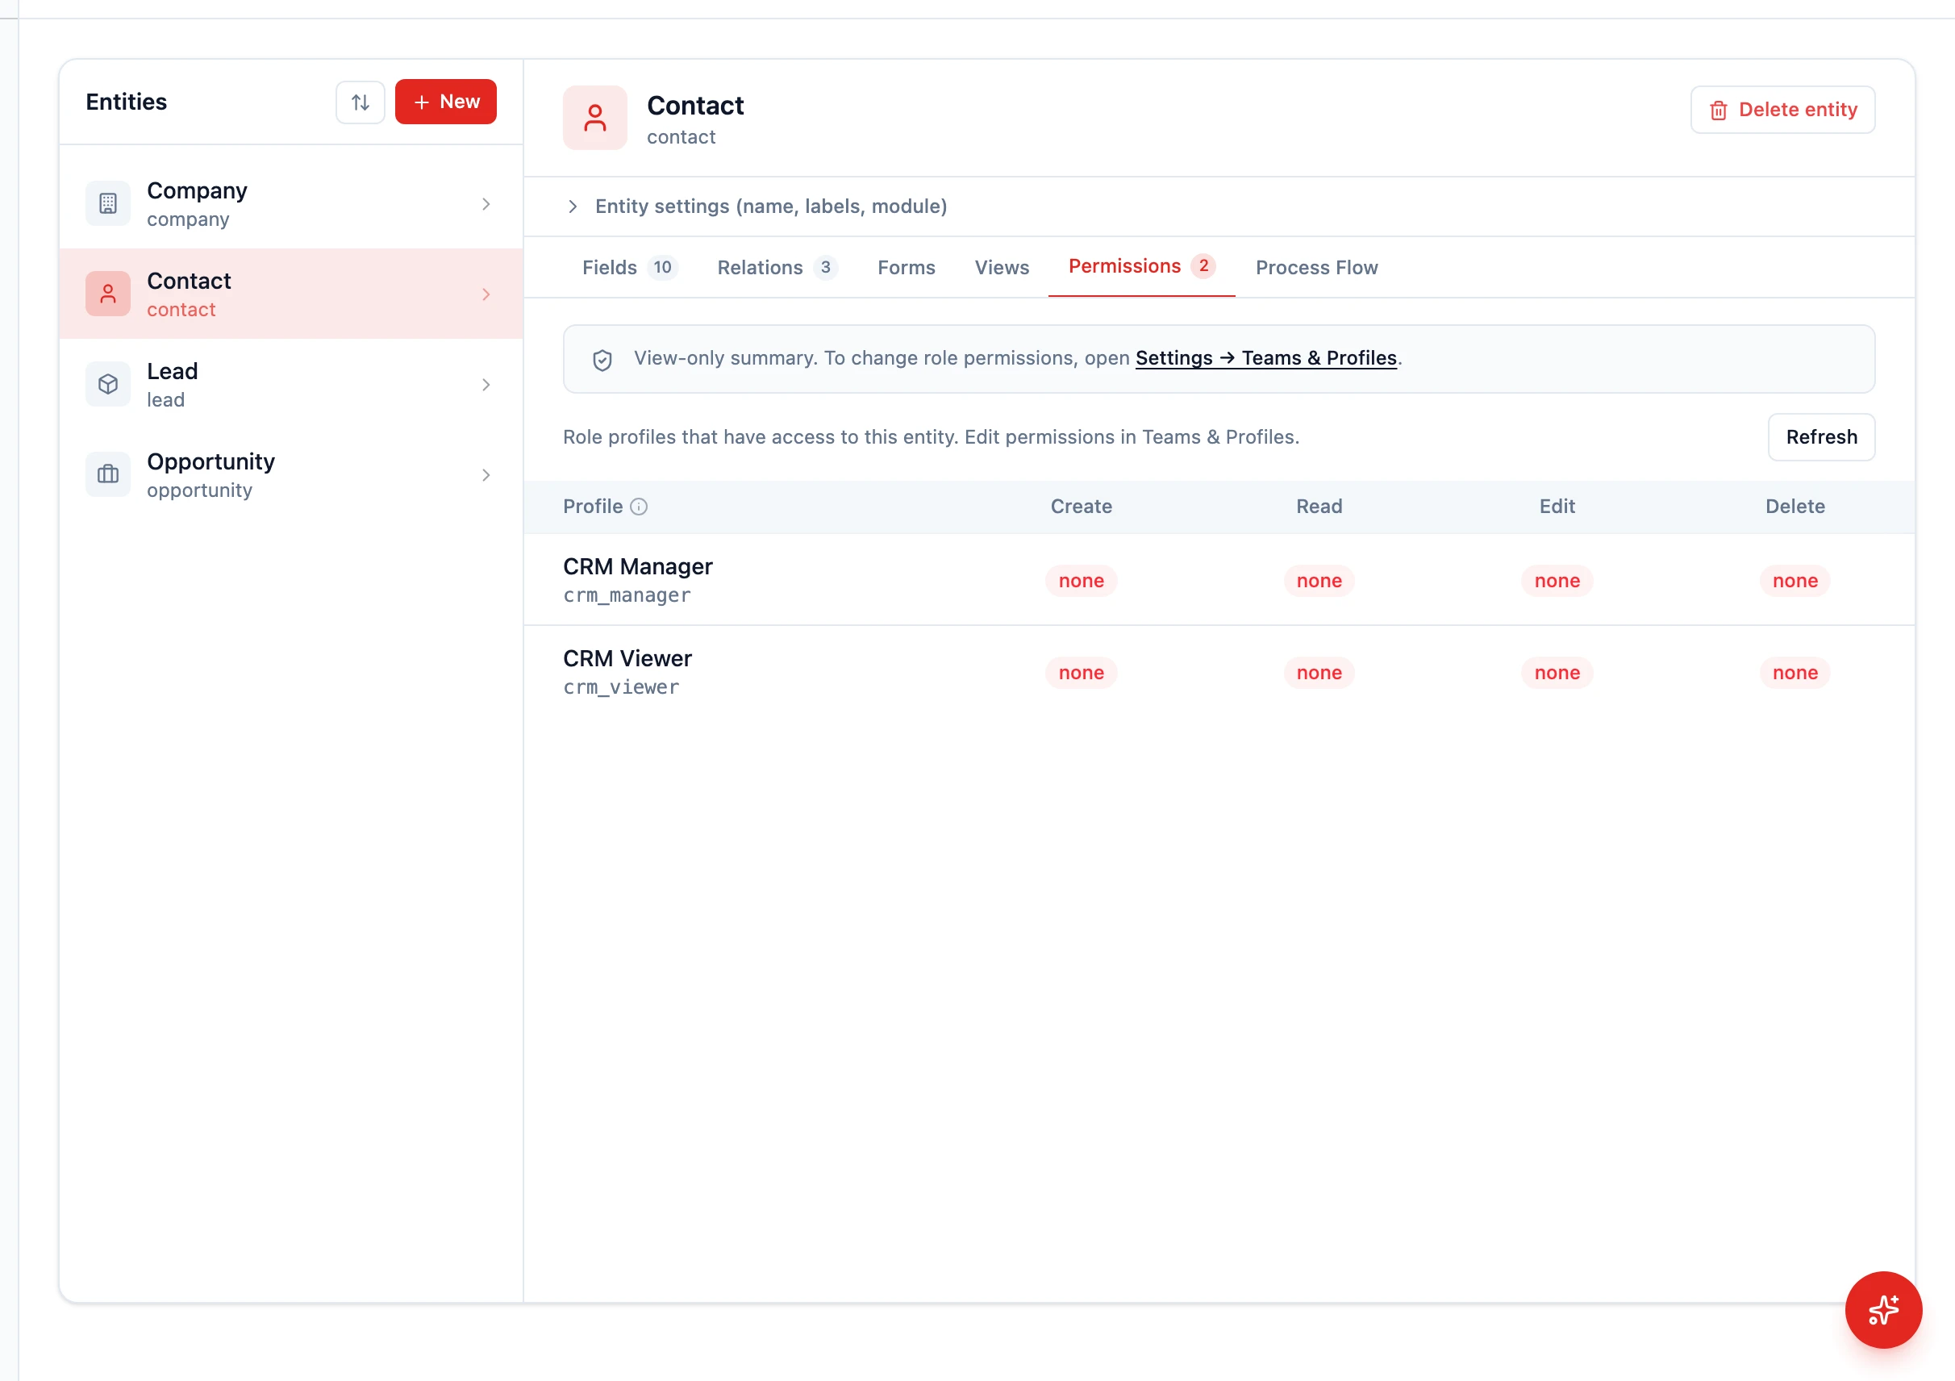Image resolution: width=1955 pixels, height=1381 pixels.
Task: Click the Relations count badge 3
Action: [x=825, y=267]
